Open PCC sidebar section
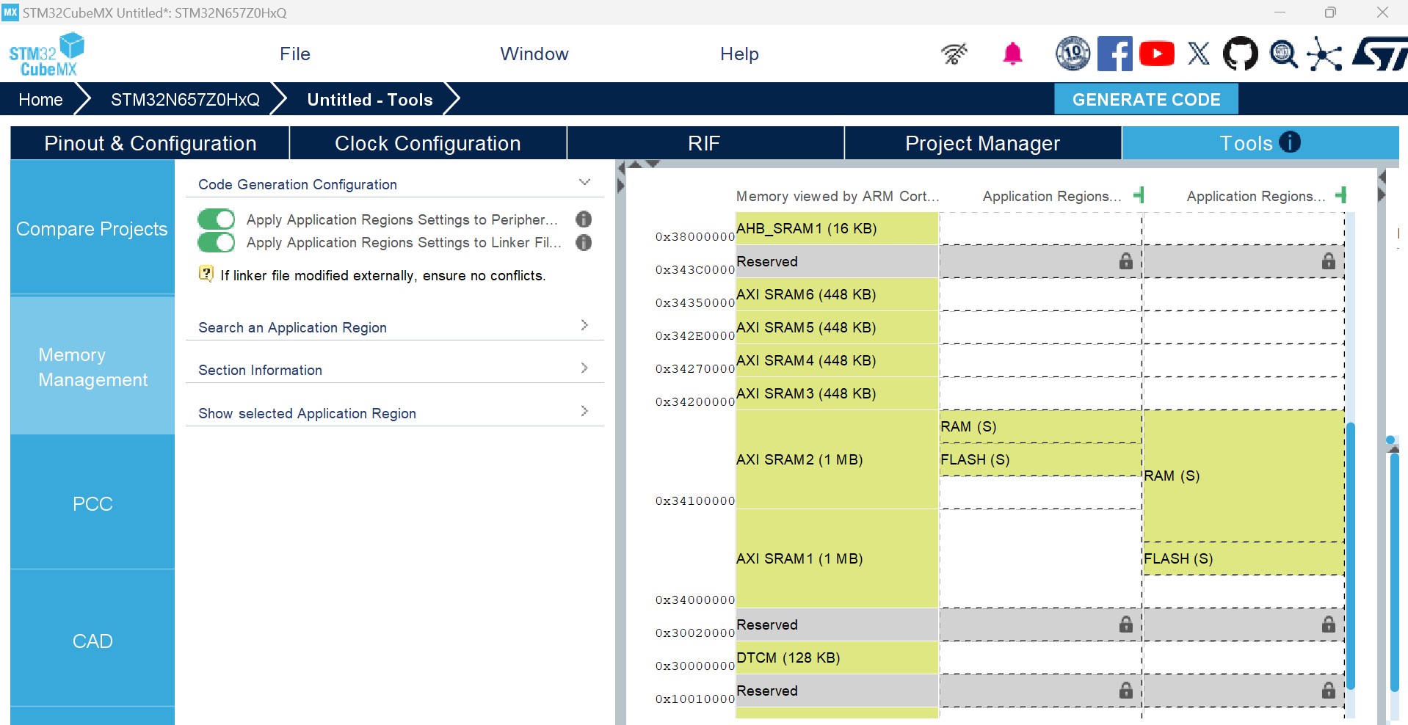 (x=92, y=503)
